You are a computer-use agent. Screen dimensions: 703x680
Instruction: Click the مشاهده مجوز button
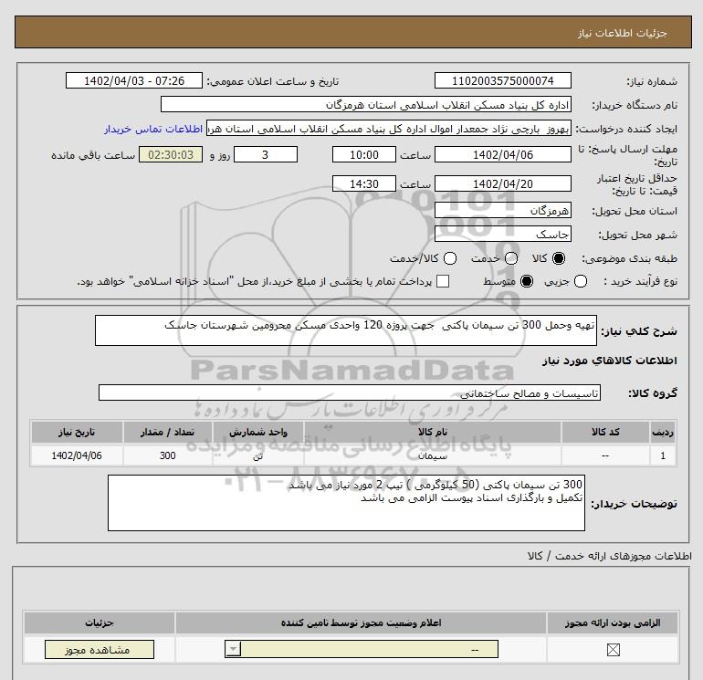(x=100, y=650)
